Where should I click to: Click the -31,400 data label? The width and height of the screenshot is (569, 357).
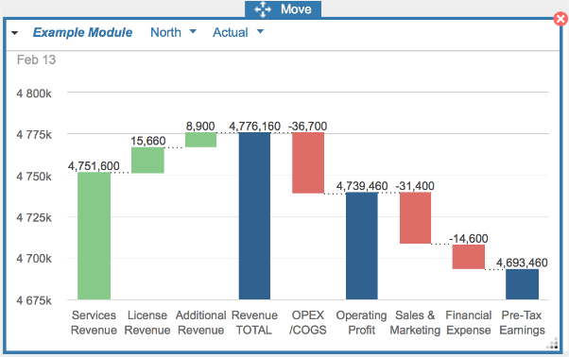[415, 186]
